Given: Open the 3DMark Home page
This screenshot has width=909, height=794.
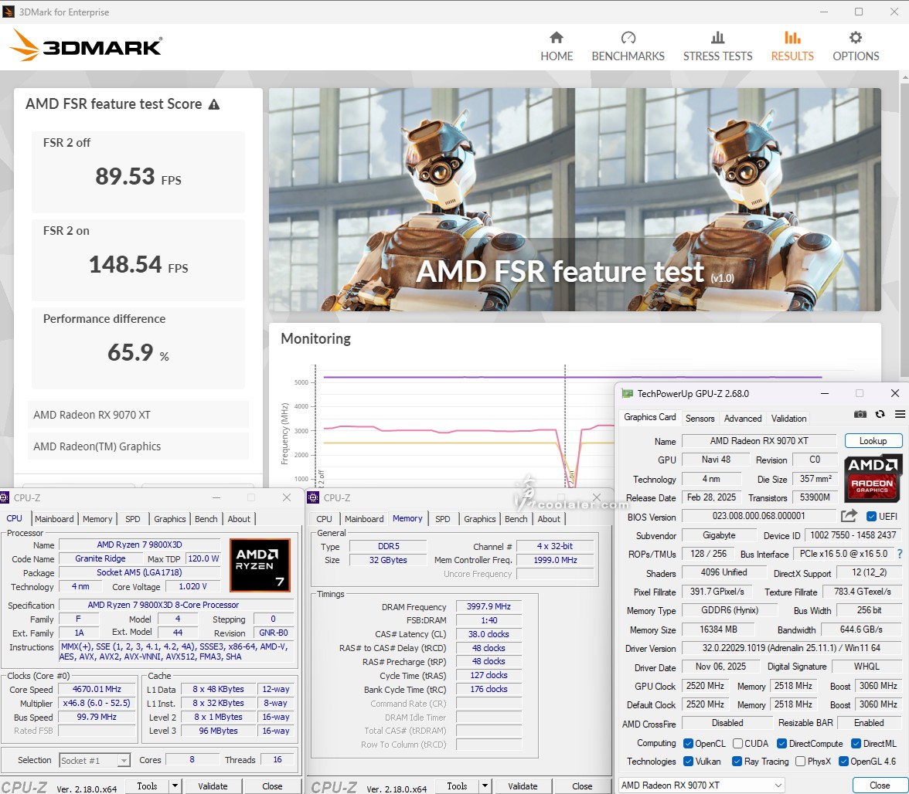Looking at the screenshot, I should coord(557,46).
